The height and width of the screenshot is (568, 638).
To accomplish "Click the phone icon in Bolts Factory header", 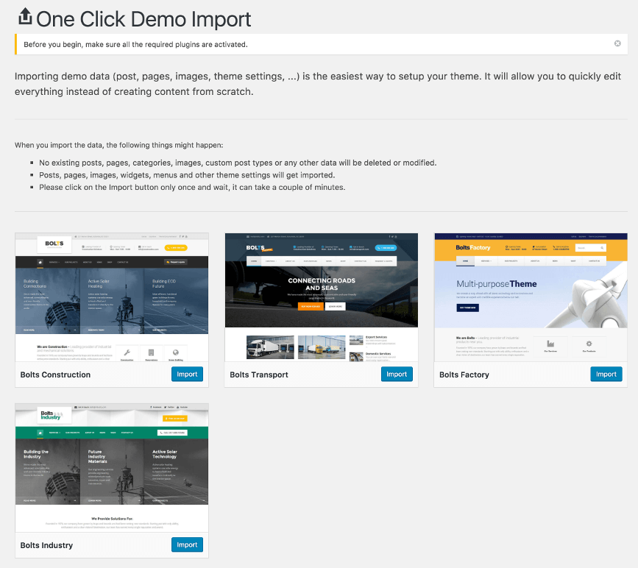I will [x=554, y=246].
